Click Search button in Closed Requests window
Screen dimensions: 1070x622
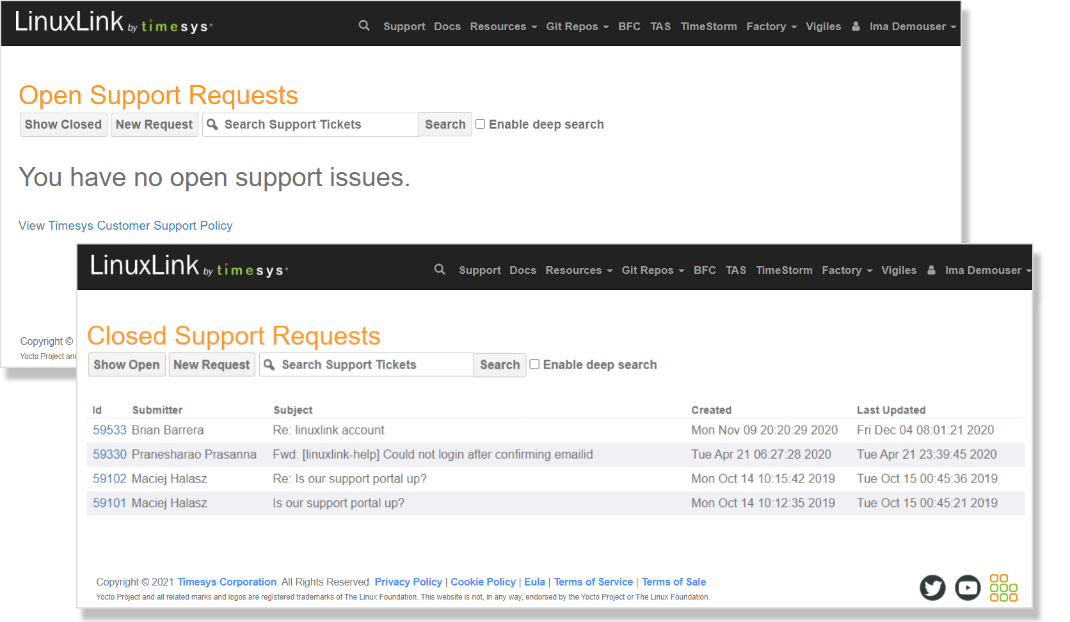500,365
